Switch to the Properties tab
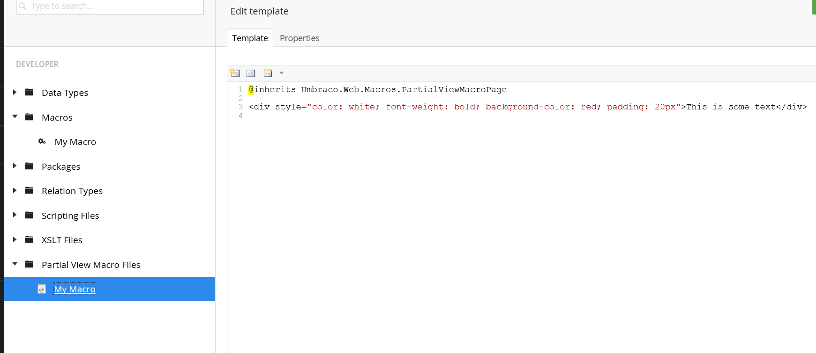816x353 pixels. tap(299, 38)
